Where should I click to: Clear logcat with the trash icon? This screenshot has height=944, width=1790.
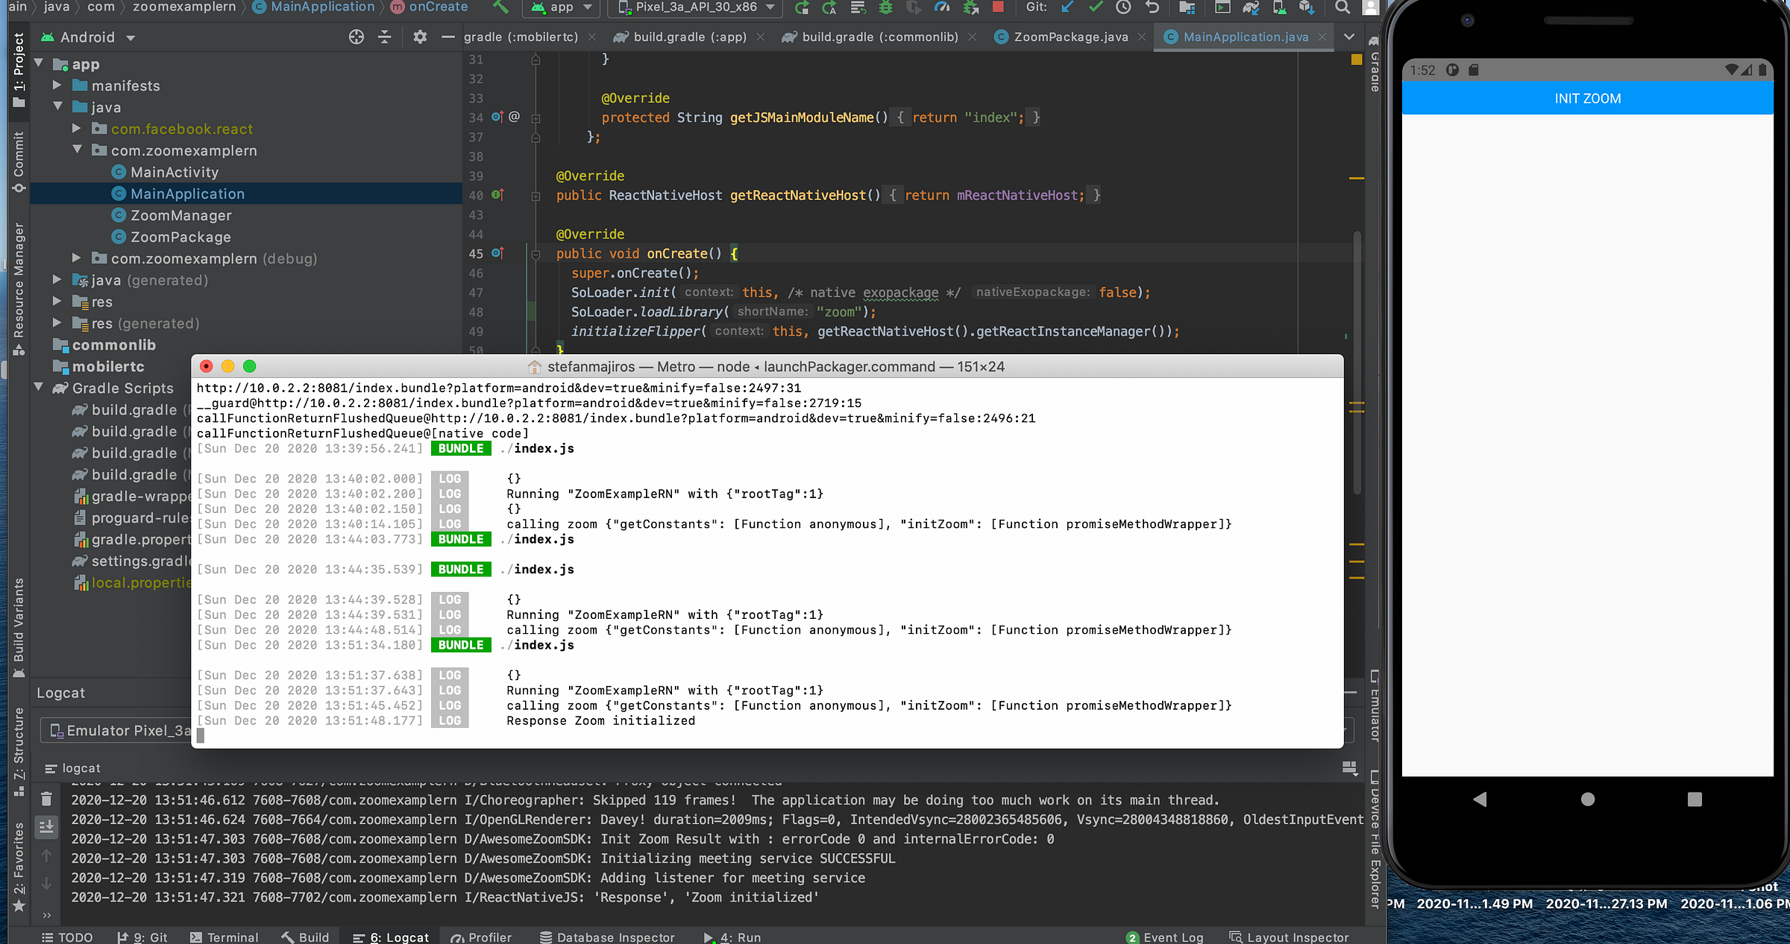click(46, 799)
